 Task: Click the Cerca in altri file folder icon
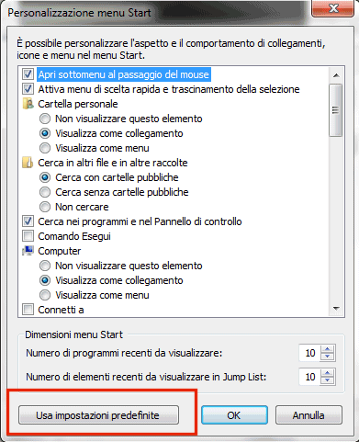point(28,163)
